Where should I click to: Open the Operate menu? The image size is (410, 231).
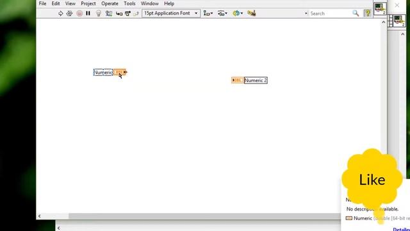[x=110, y=4]
